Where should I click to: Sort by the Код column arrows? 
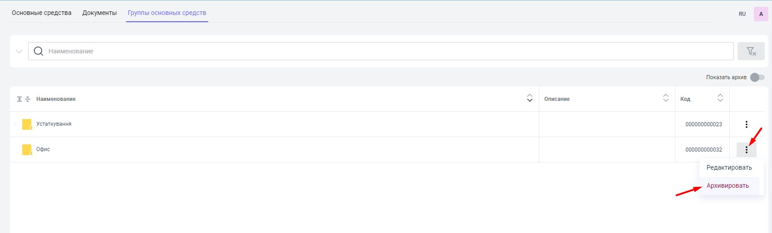point(720,98)
